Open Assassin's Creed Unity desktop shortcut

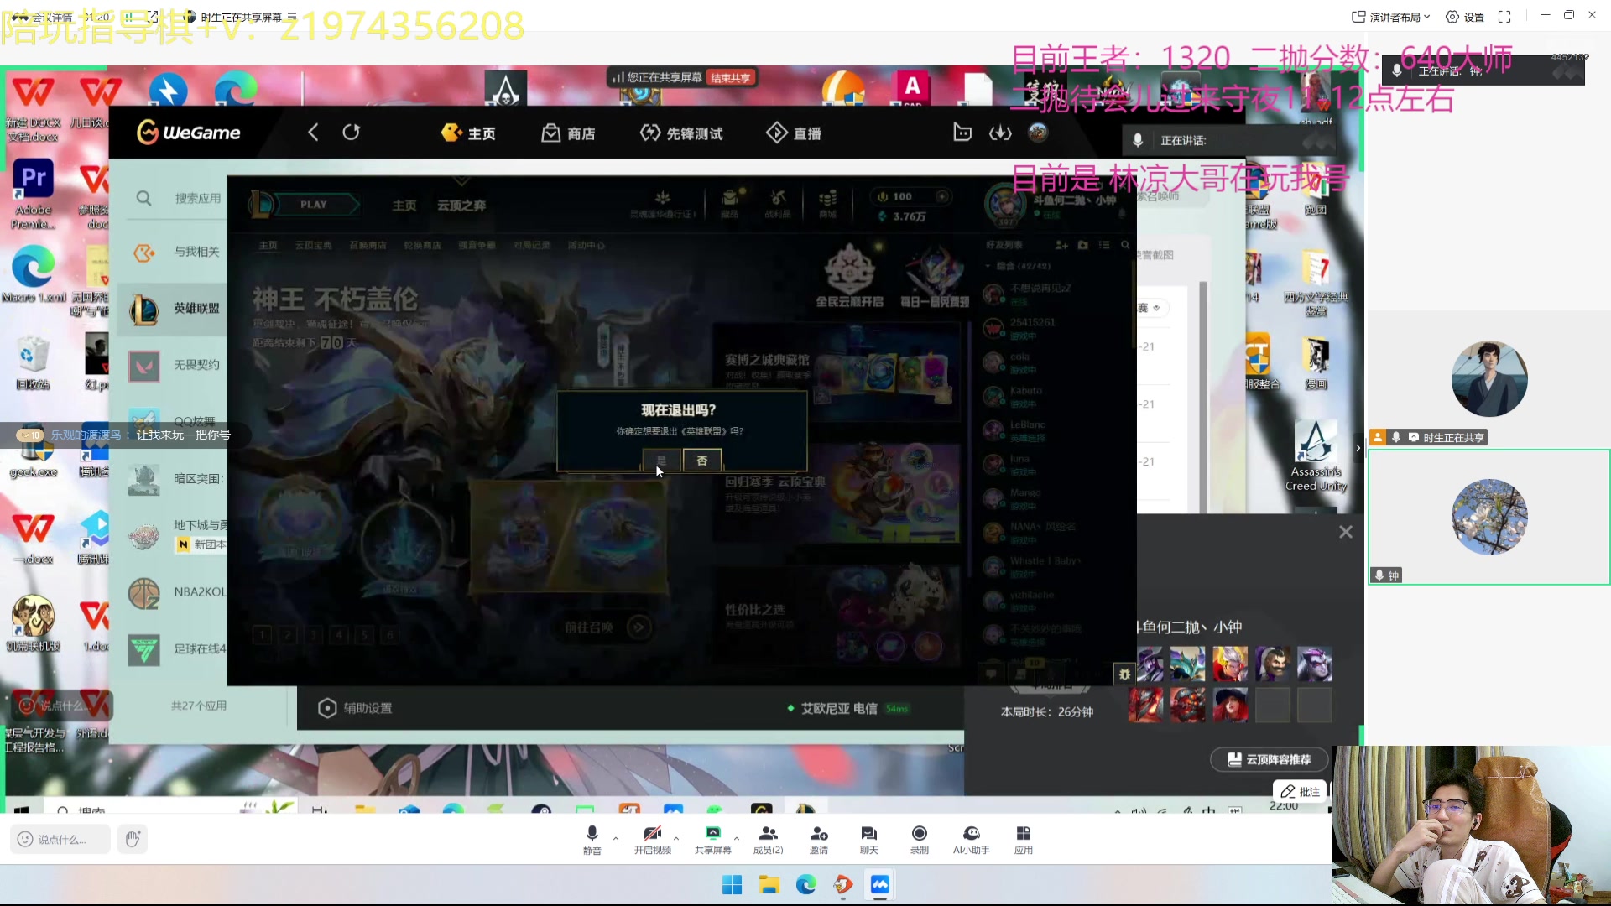click(1316, 456)
